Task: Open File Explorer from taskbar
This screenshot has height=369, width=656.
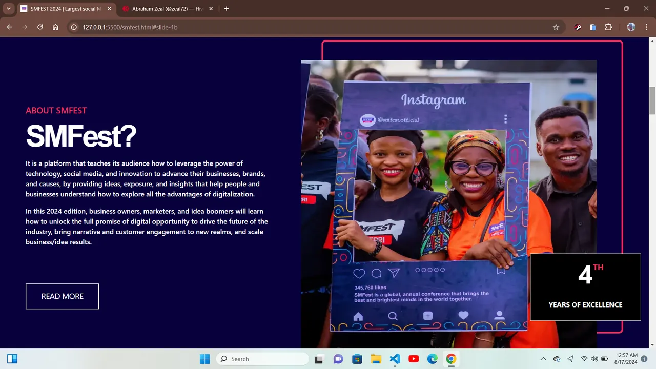Action: (376, 359)
